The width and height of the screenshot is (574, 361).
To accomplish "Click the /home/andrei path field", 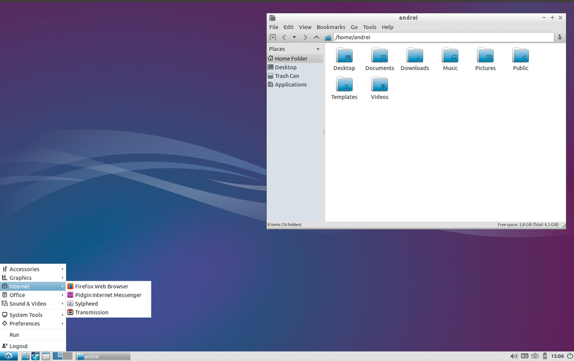I will (x=443, y=38).
